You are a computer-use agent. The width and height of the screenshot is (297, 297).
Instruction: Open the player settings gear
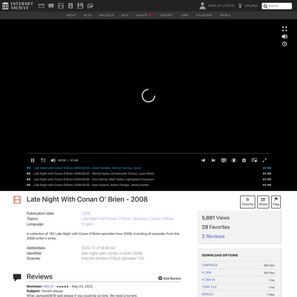tap(244, 160)
